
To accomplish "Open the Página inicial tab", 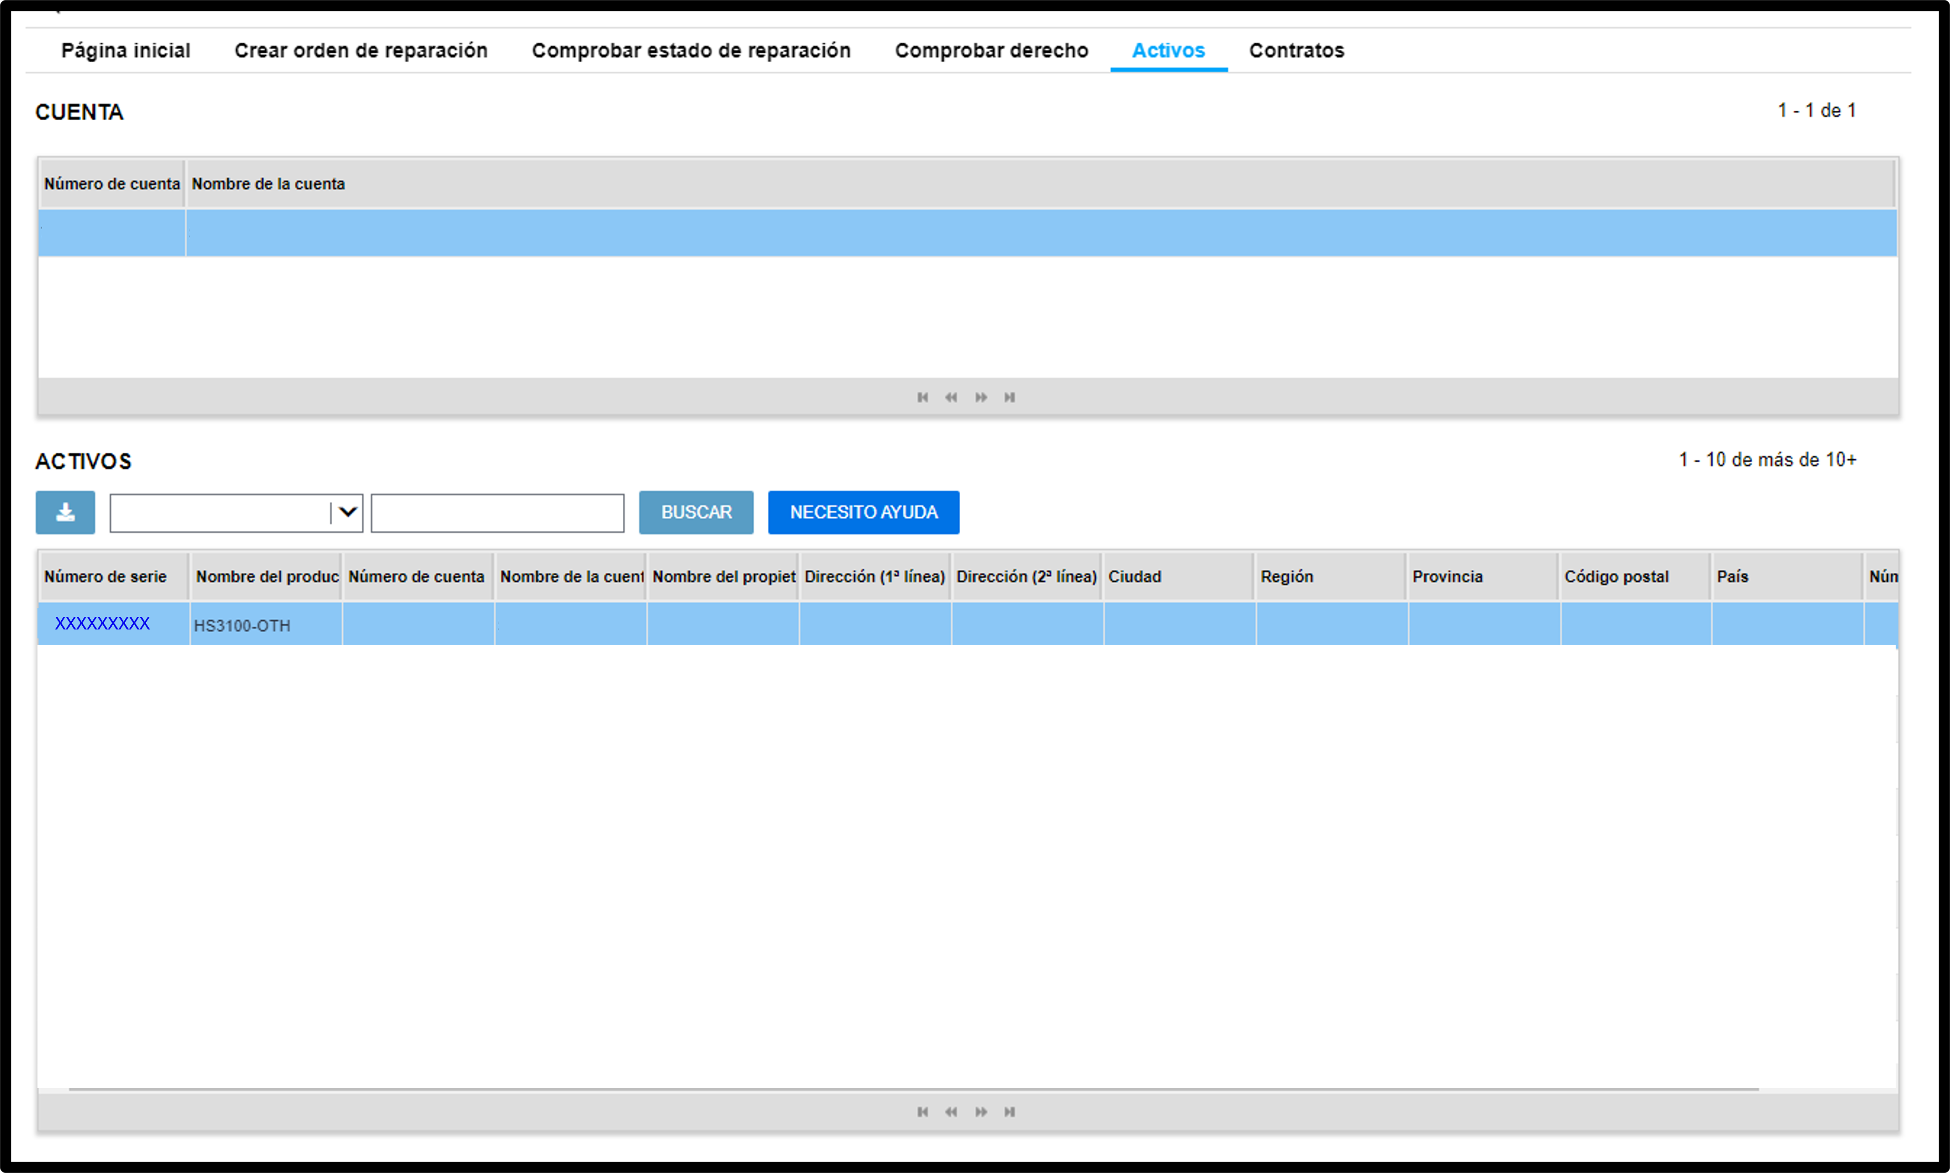I will [126, 51].
